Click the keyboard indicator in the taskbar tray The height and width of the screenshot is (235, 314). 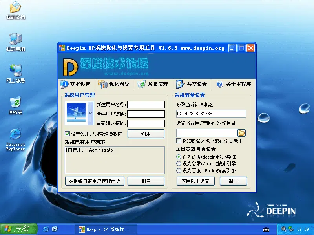(x=266, y=228)
